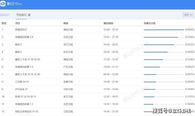Image resolution: width=195 pixels, height=116 pixels.
Task: Click the 0.6648% attention bar for 亲爱的自己
Action: pyautogui.click(x=164, y=30)
